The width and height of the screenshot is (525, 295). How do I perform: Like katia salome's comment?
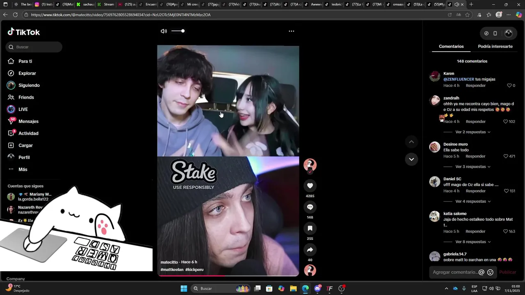tap(506, 231)
